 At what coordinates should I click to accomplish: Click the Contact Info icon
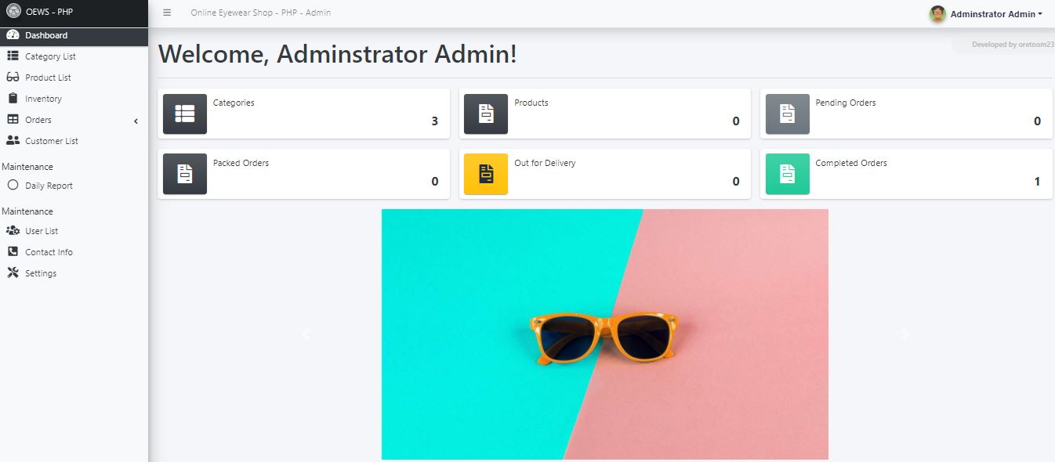pos(13,251)
